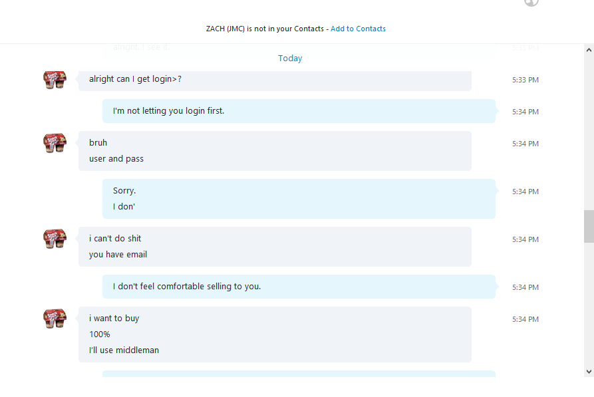This screenshot has height=397, width=594.
Task: Open avatar next to "i want to buy" message
Action: coord(55,319)
